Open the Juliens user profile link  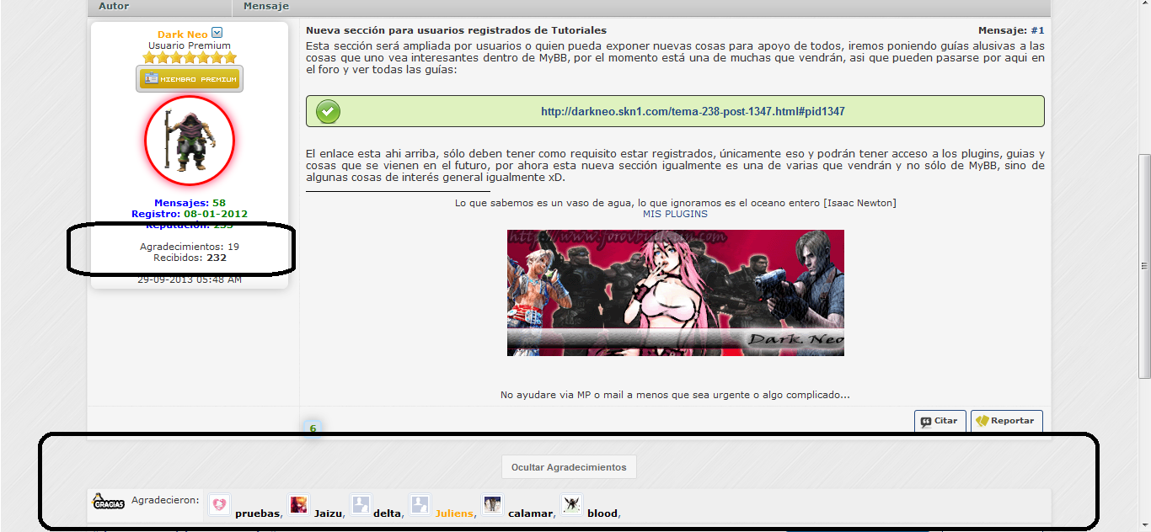pos(453,513)
